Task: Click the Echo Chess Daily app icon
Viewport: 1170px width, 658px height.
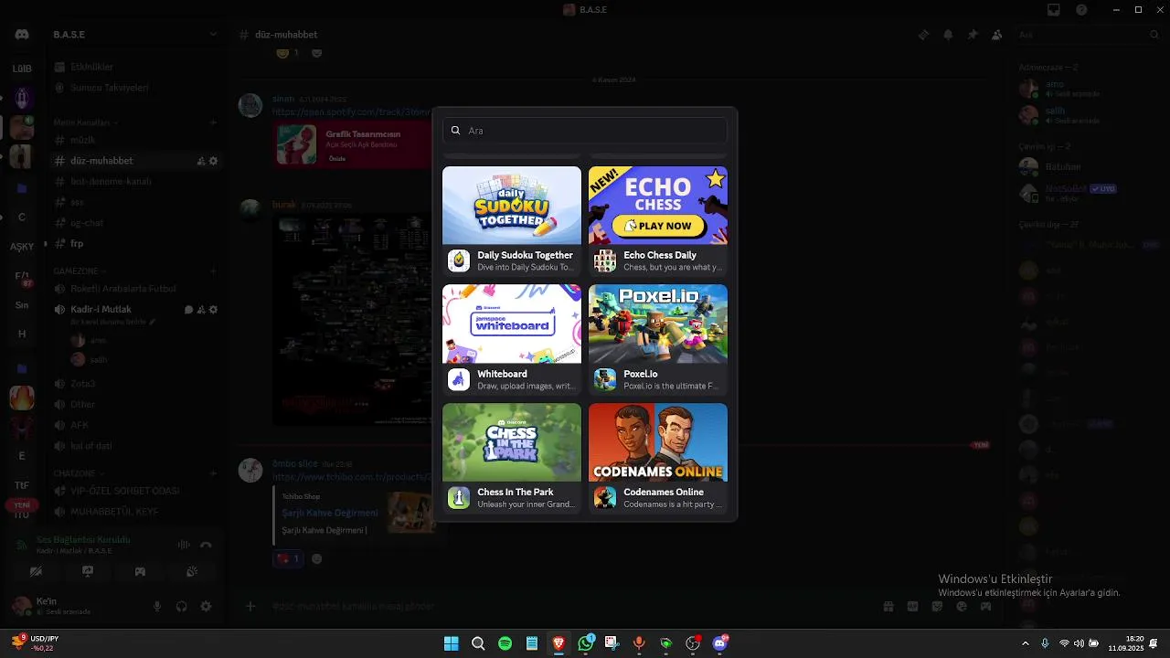Action: tap(605, 261)
